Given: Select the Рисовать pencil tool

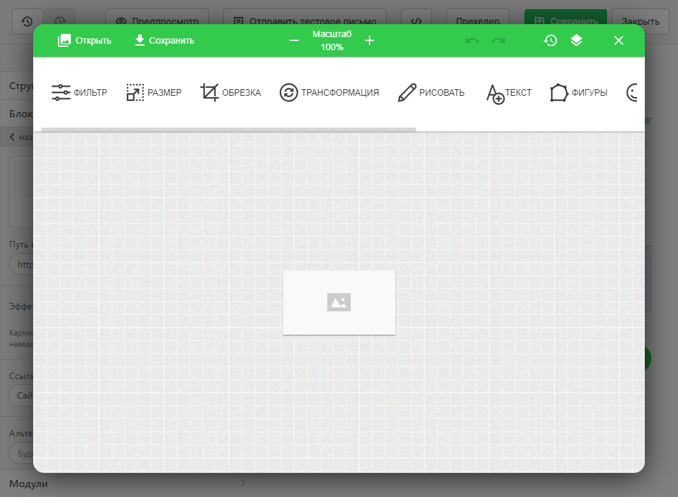Looking at the screenshot, I should (x=431, y=92).
